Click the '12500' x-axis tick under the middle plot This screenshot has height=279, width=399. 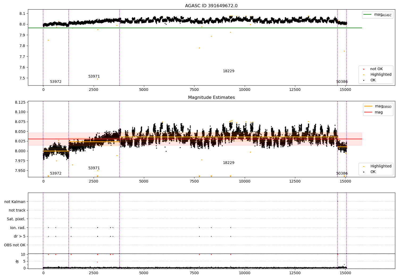tap(295, 181)
